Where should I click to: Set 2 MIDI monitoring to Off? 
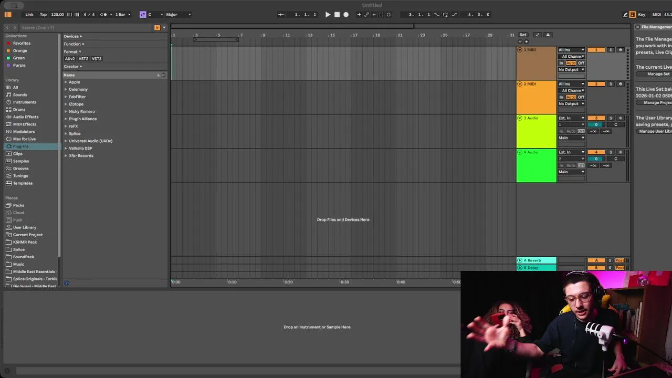pyautogui.click(x=581, y=97)
